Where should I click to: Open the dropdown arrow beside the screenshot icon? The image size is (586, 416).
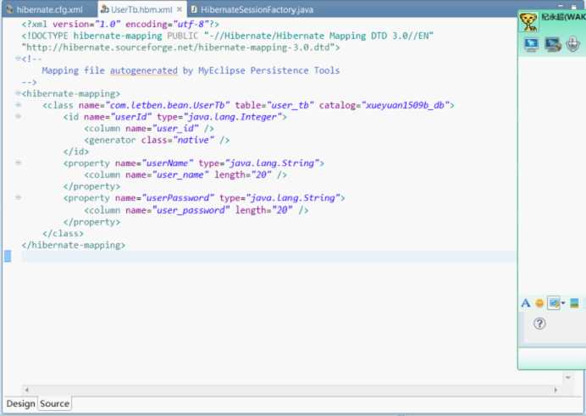point(563,303)
